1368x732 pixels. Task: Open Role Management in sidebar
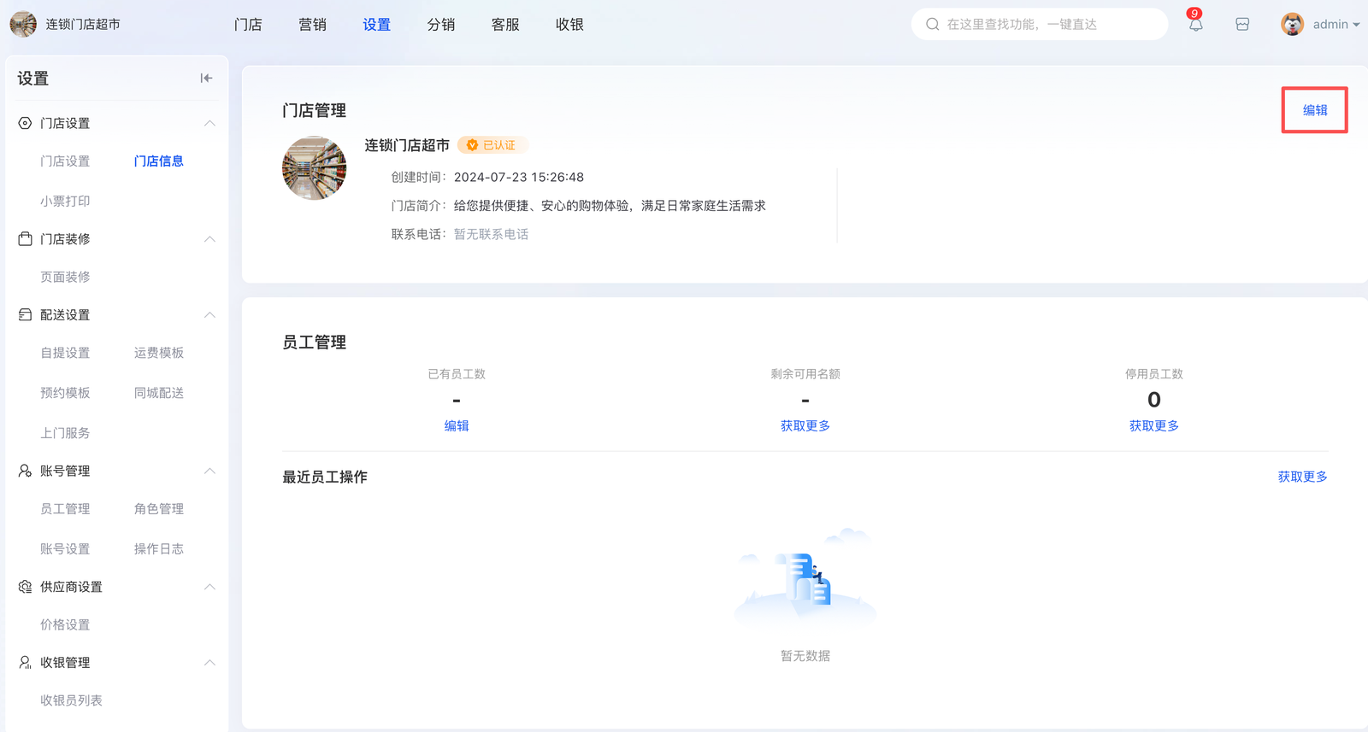(158, 509)
